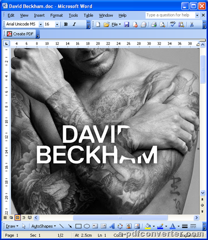Select the Rectangle drawing tool
Viewport: 208px width, 240px height.
(78, 226)
